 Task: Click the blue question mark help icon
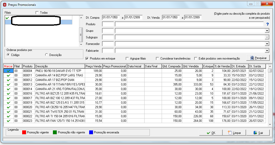[x=267, y=24]
